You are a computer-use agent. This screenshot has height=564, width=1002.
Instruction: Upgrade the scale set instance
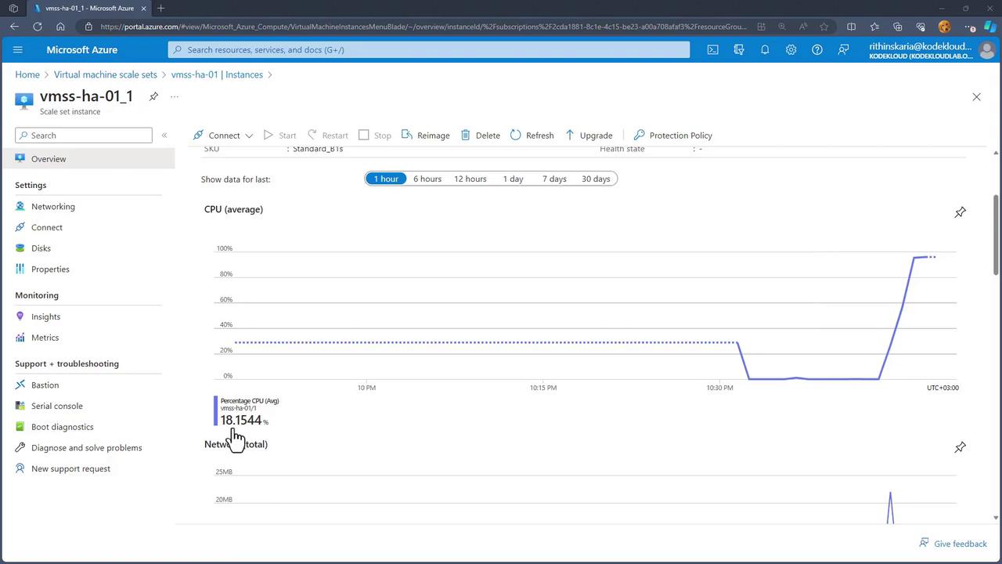[589, 135]
